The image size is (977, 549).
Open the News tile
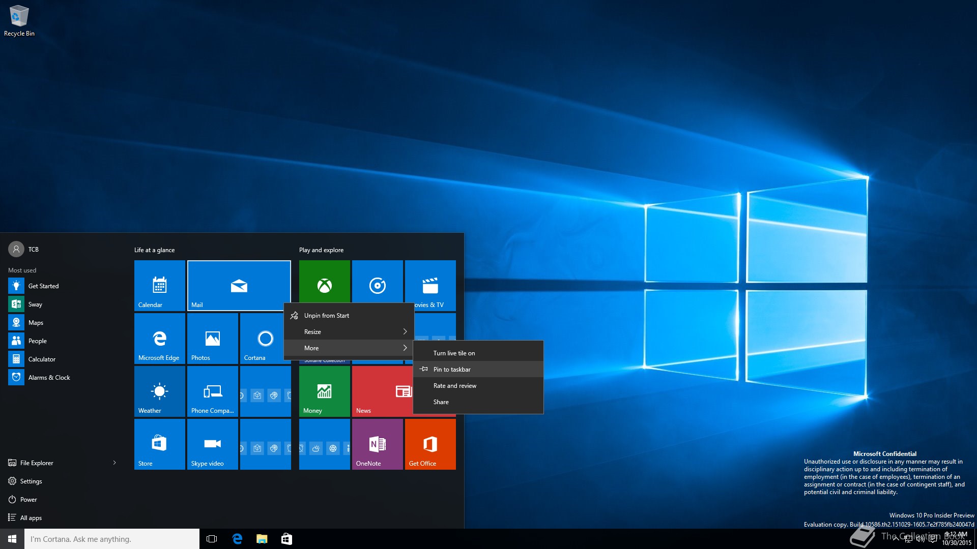[382, 391]
